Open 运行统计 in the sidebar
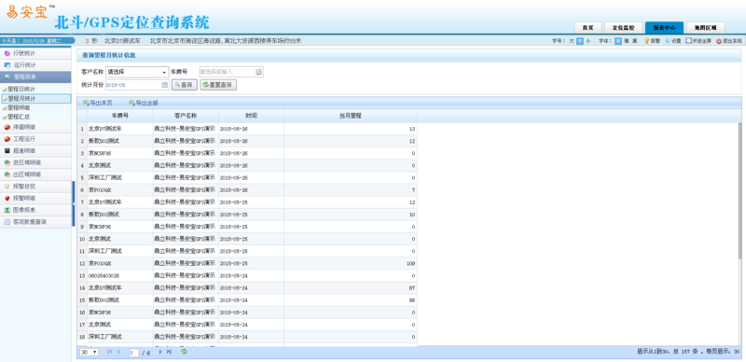Screen dimensions: 746x362 35,65
